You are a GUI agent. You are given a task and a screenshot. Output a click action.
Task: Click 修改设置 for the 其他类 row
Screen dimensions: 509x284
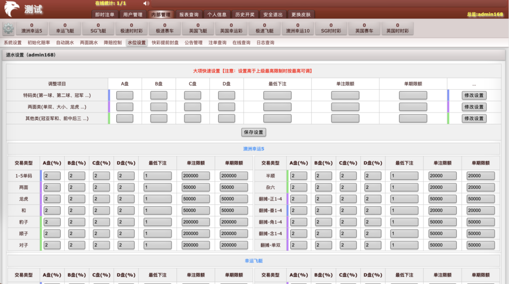[474, 118]
